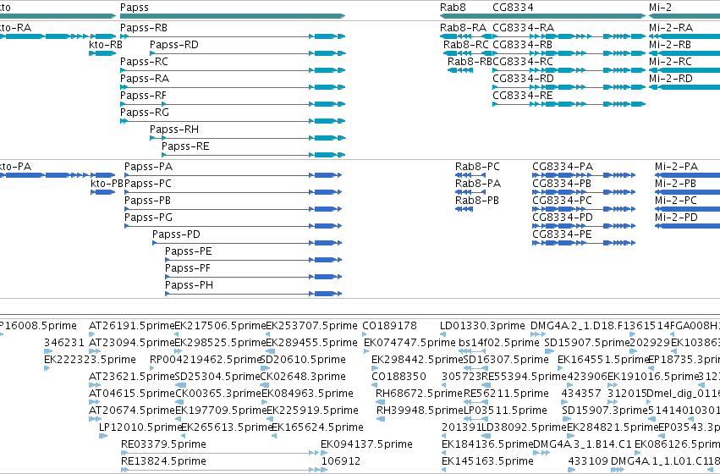The width and height of the screenshot is (720, 474).
Task: Click the Papss gene label
Action: [x=134, y=8]
